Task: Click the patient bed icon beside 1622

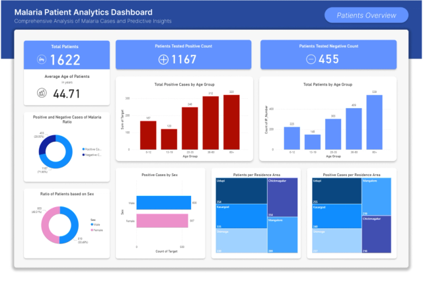Action: click(x=42, y=59)
